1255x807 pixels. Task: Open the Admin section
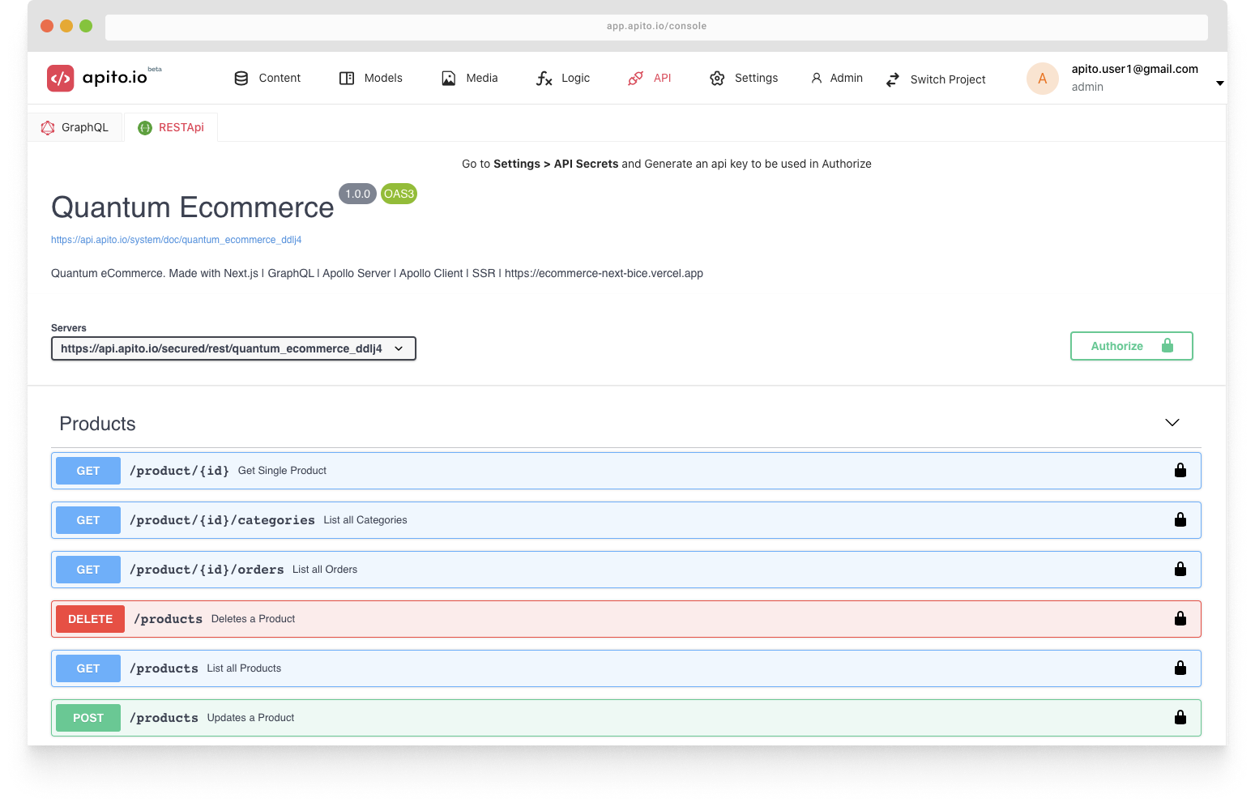(x=847, y=79)
